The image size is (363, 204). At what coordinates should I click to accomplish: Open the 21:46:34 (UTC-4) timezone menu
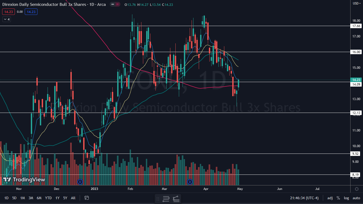point(305,198)
